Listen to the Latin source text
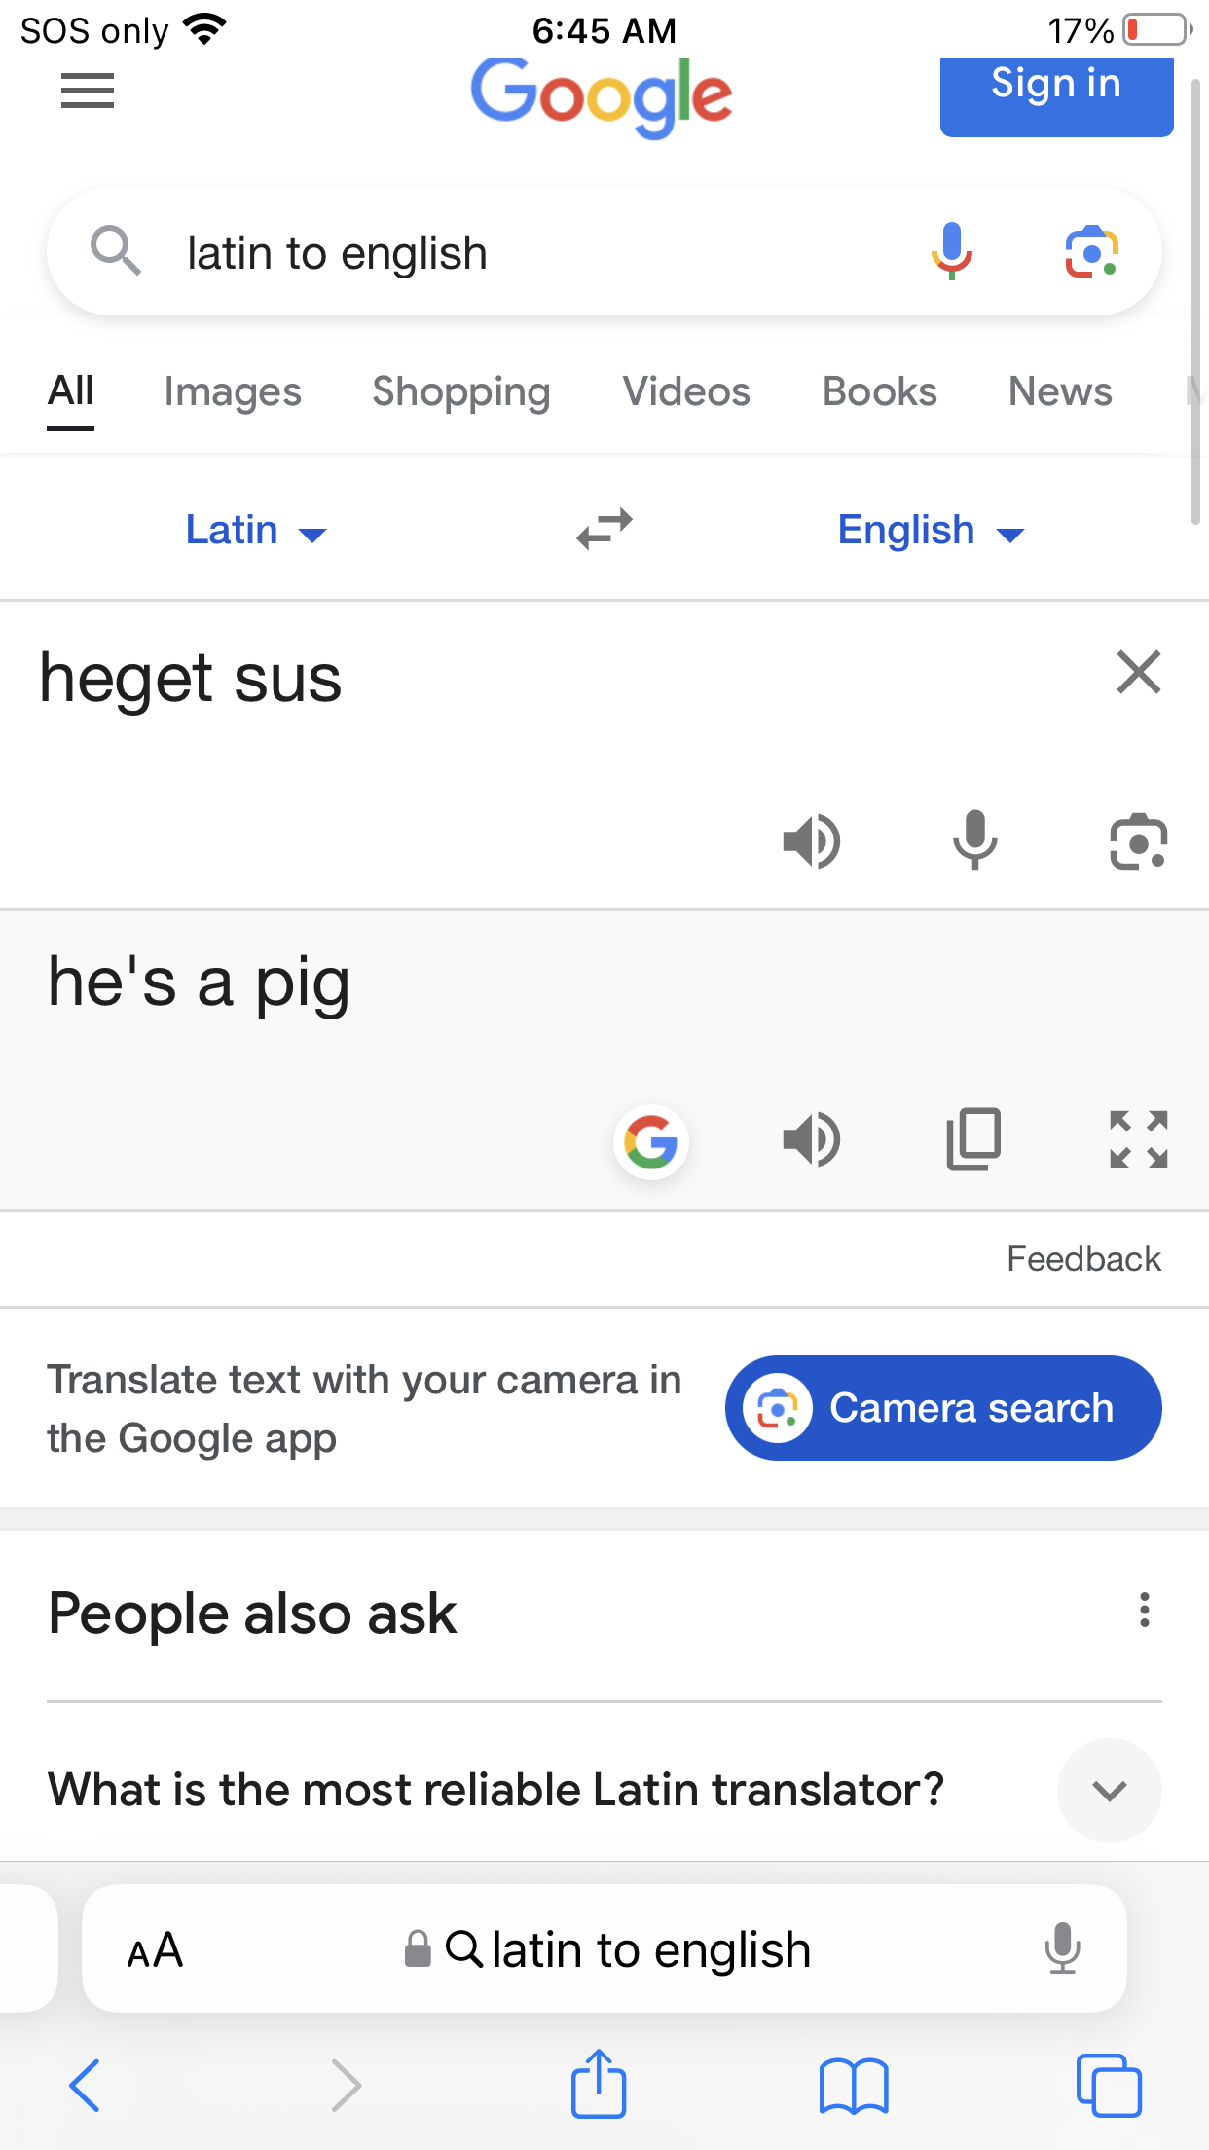The image size is (1209, 2150). tap(811, 841)
